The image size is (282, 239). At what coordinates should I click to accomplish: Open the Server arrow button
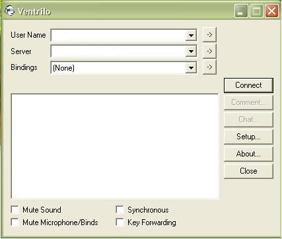coord(209,51)
